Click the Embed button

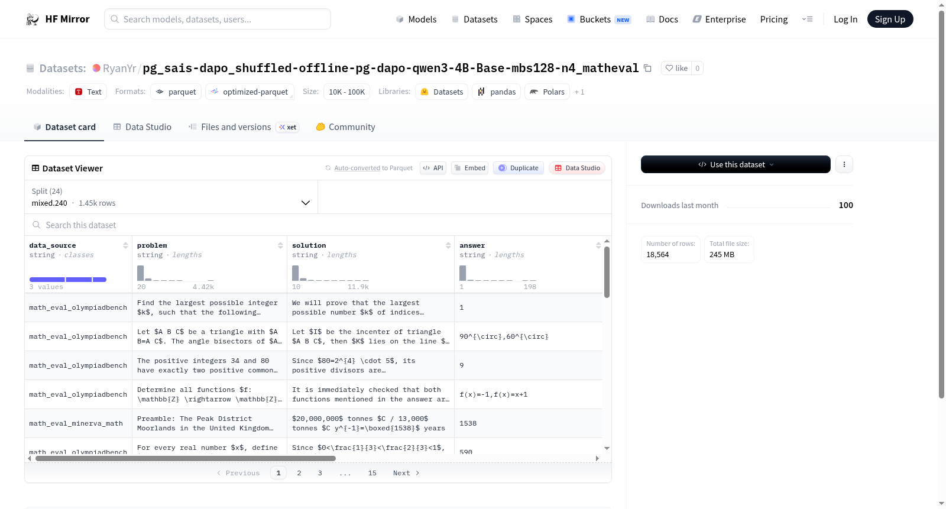click(469, 168)
